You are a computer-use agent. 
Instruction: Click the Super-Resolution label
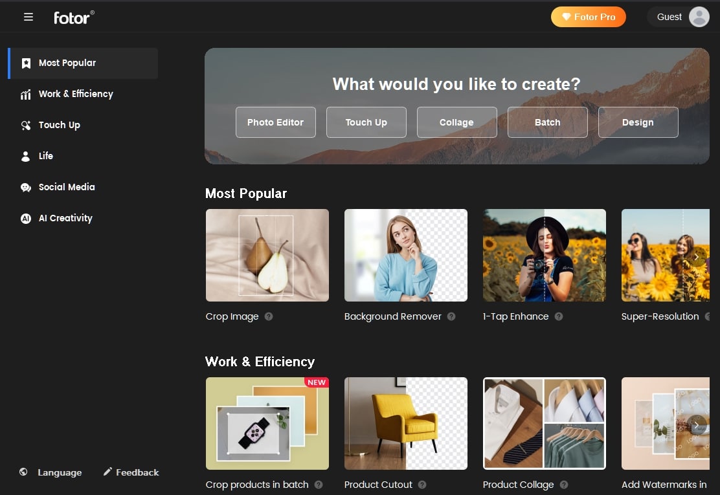pyautogui.click(x=660, y=316)
